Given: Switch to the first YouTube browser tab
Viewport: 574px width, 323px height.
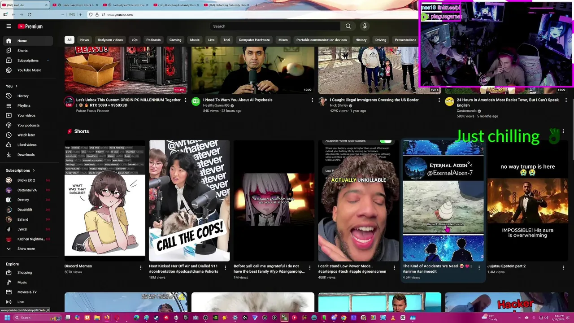Looking at the screenshot, I should click(x=25, y=5).
